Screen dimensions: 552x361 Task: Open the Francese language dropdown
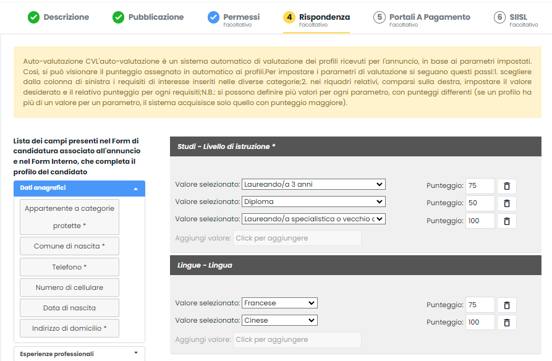279,303
